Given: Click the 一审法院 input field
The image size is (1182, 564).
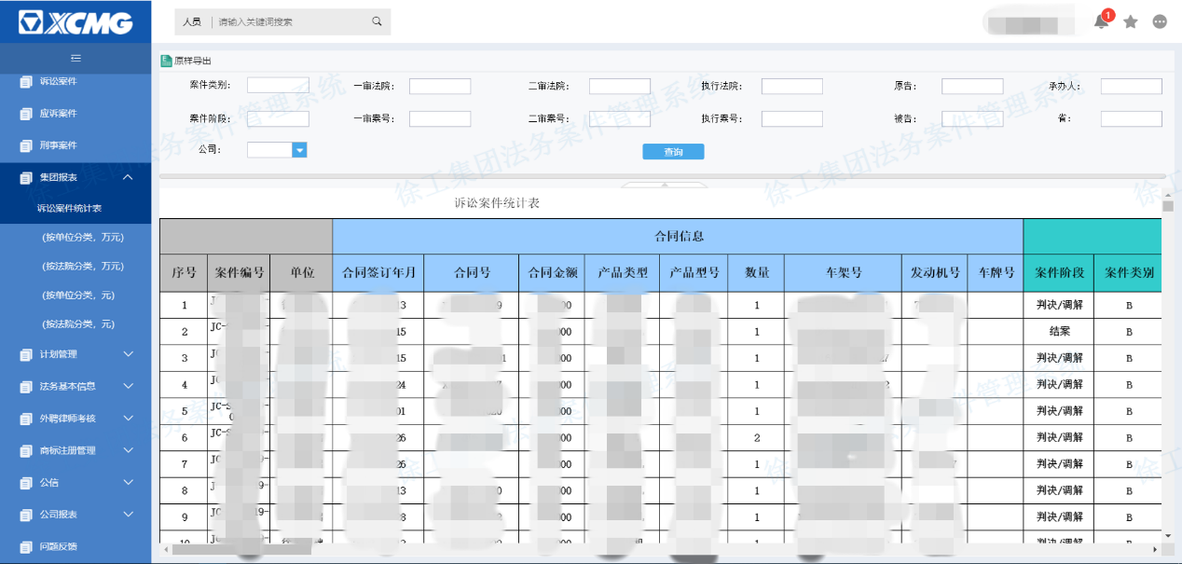Looking at the screenshot, I should click(440, 86).
